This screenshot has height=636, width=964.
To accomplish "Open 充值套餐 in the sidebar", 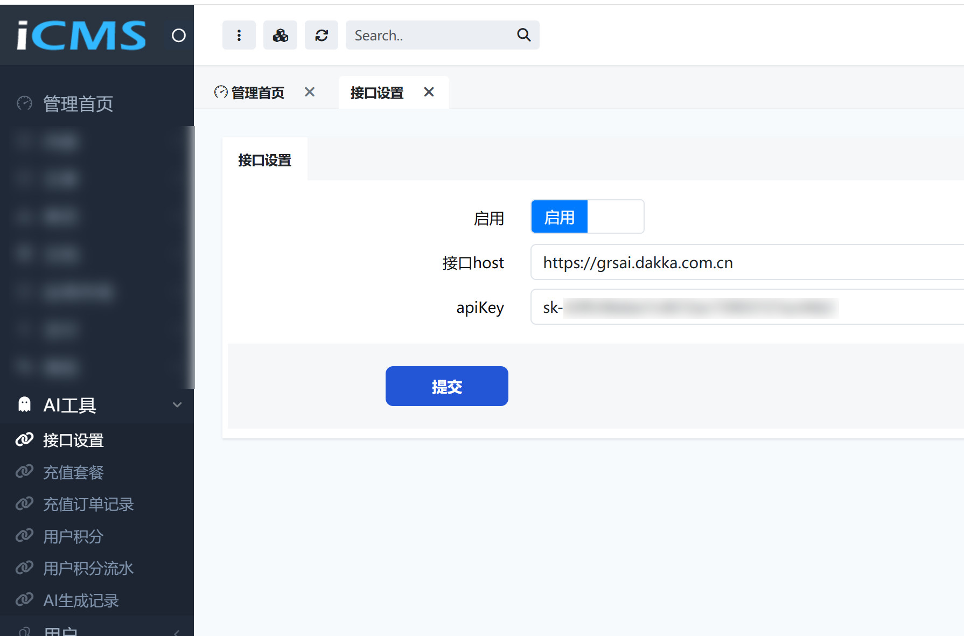I will pos(73,472).
